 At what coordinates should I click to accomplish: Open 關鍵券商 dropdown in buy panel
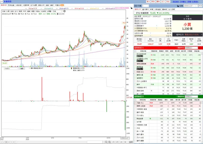click(191, 48)
